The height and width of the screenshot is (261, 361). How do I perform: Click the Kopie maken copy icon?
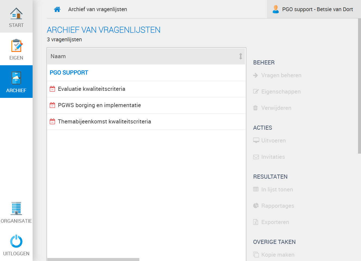pos(256,254)
